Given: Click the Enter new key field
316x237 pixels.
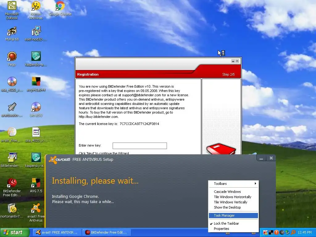Looking at the screenshot, I should coord(140,146).
